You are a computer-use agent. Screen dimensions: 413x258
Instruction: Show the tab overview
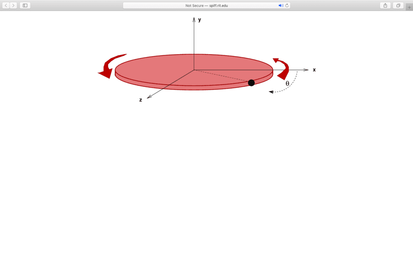click(398, 5)
